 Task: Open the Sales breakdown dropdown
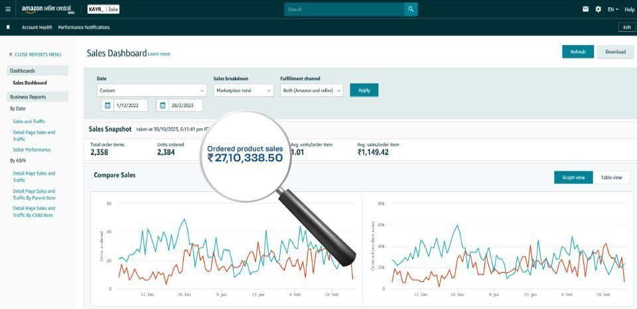[x=243, y=90]
